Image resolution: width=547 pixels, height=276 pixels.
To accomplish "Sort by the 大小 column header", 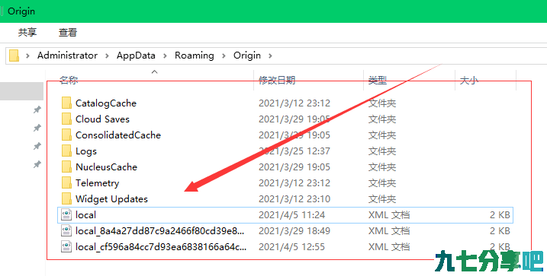I will coord(468,81).
